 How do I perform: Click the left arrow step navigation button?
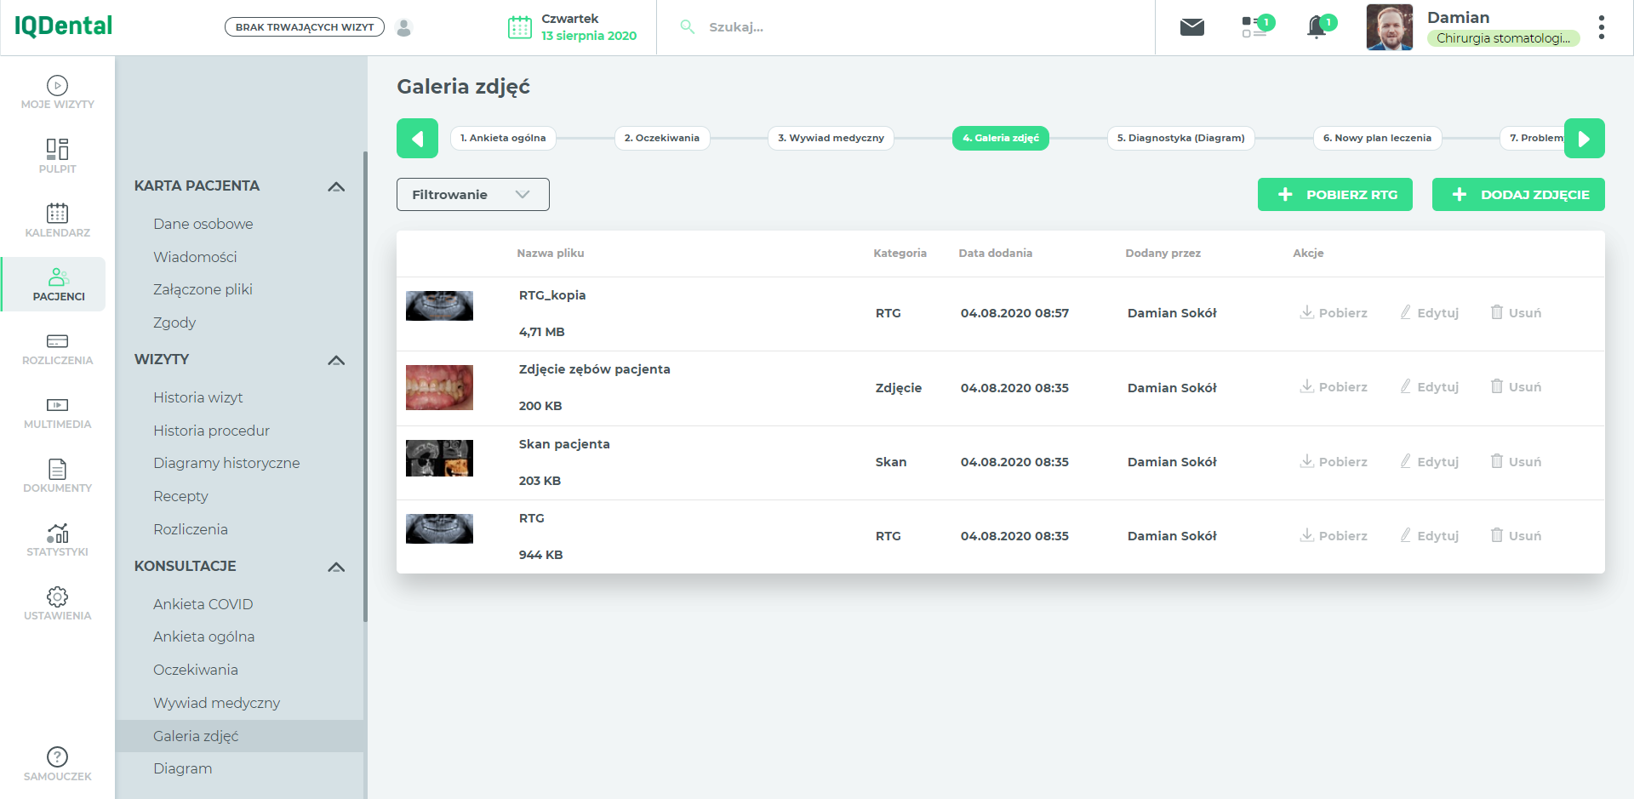click(x=417, y=138)
